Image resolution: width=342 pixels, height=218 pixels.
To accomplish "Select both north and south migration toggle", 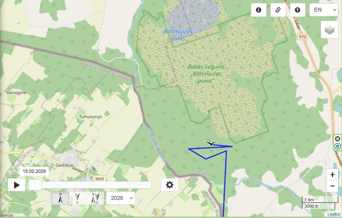I will [x=95, y=198].
